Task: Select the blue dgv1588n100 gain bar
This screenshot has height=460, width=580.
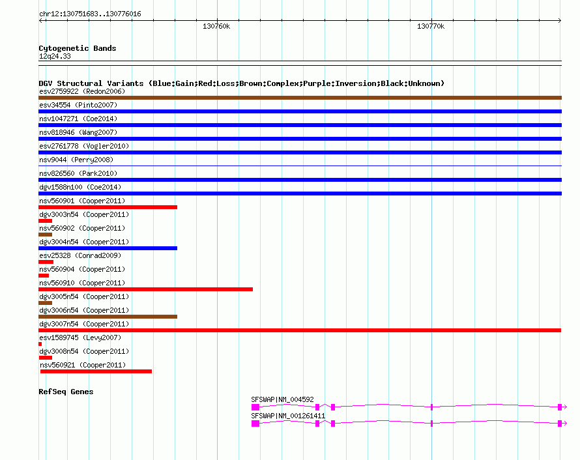Action: tap(300, 194)
